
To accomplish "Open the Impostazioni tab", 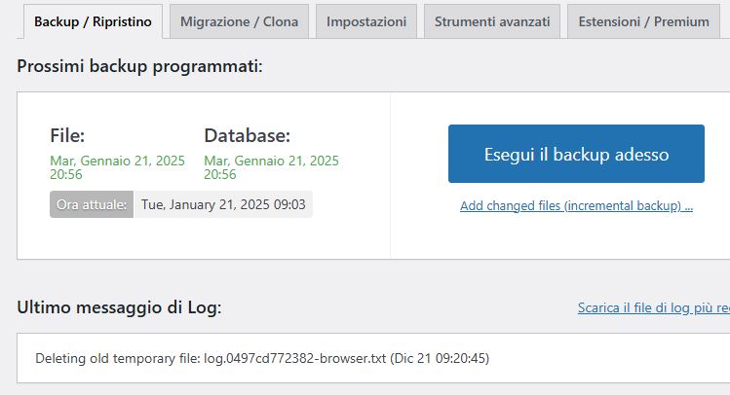I will point(366,21).
